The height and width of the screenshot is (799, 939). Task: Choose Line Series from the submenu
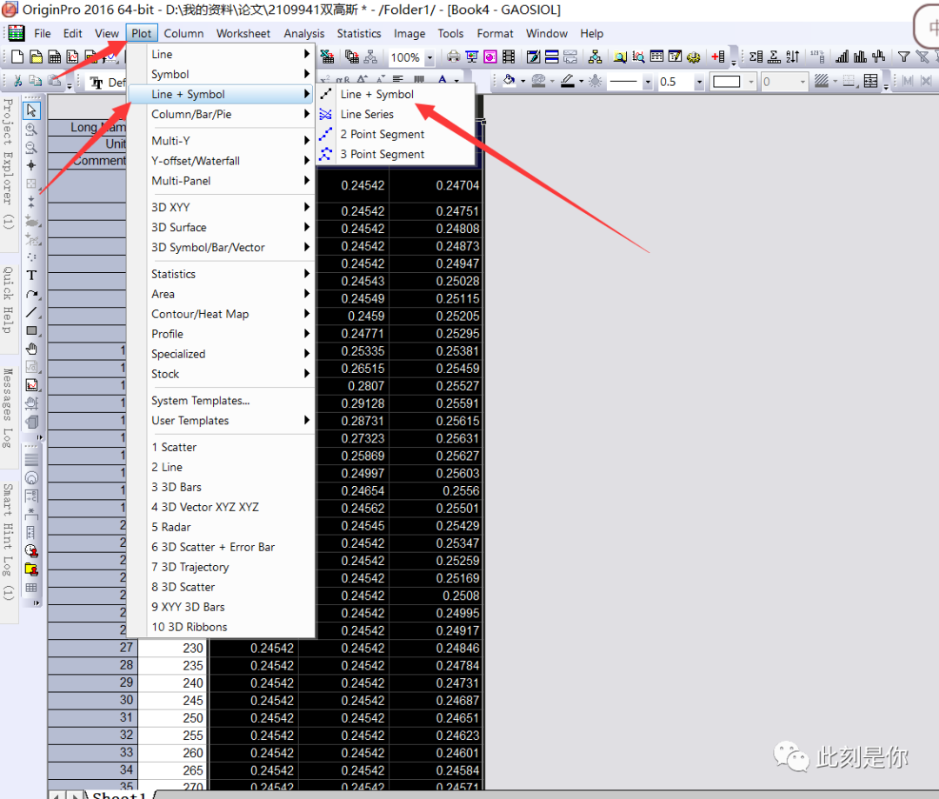(x=367, y=114)
